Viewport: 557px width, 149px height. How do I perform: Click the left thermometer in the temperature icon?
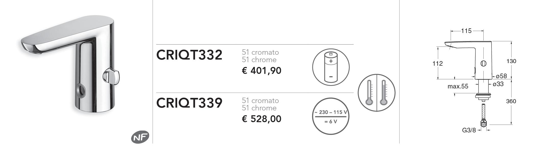point(369,93)
